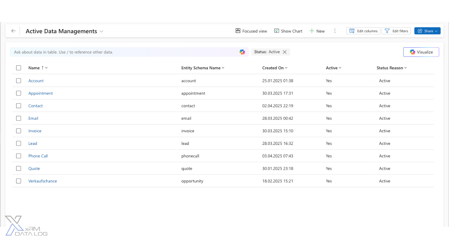Screen dimensions: 449x252
Task: Open Focused view
Action: [251, 31]
